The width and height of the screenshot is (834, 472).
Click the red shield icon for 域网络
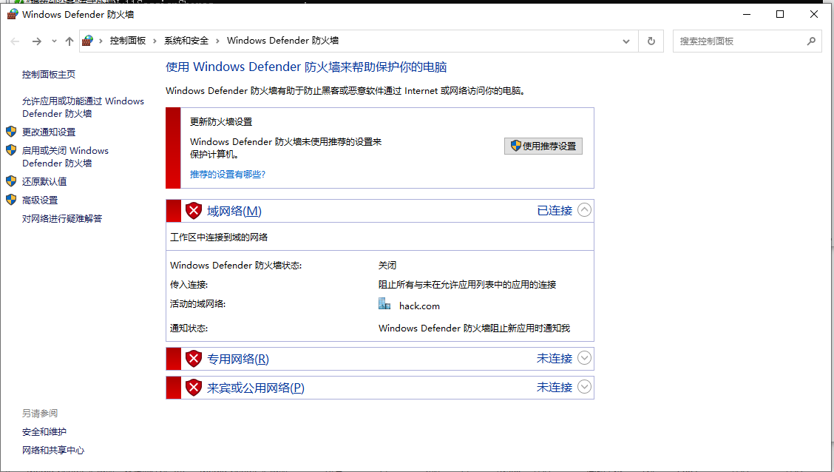pyautogui.click(x=194, y=211)
